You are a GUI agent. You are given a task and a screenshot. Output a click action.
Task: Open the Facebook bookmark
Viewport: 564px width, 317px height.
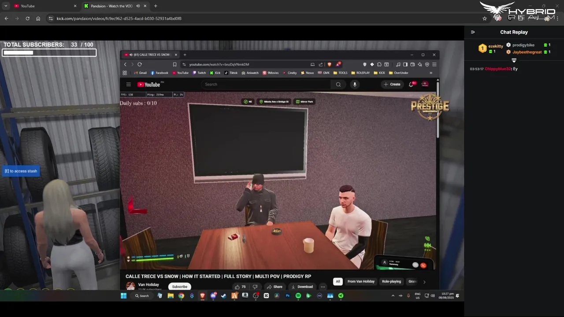click(160, 73)
